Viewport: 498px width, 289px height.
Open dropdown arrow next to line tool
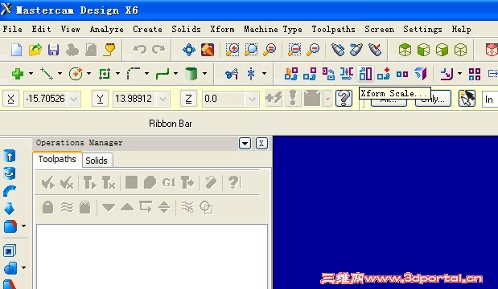[x=60, y=74]
